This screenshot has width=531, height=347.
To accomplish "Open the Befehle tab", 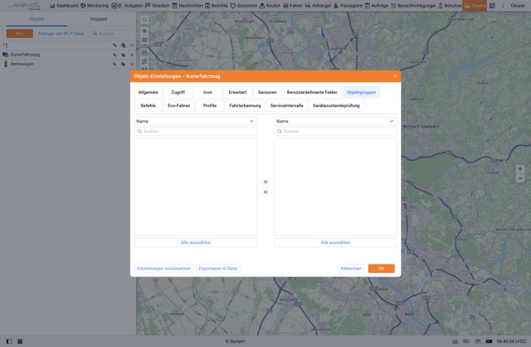I will tap(148, 106).
